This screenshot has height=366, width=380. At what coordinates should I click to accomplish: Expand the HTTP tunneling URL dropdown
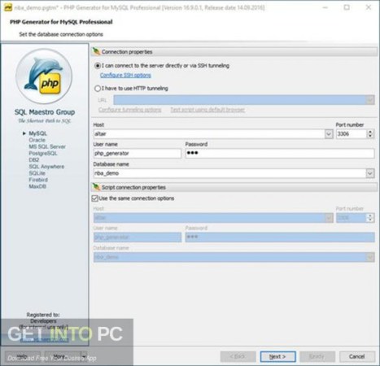(x=370, y=100)
